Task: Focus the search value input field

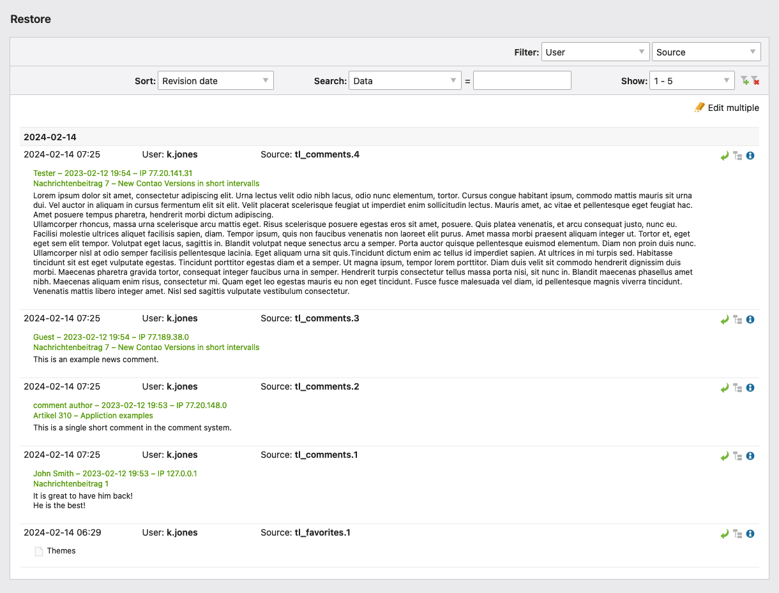Action: pos(522,81)
